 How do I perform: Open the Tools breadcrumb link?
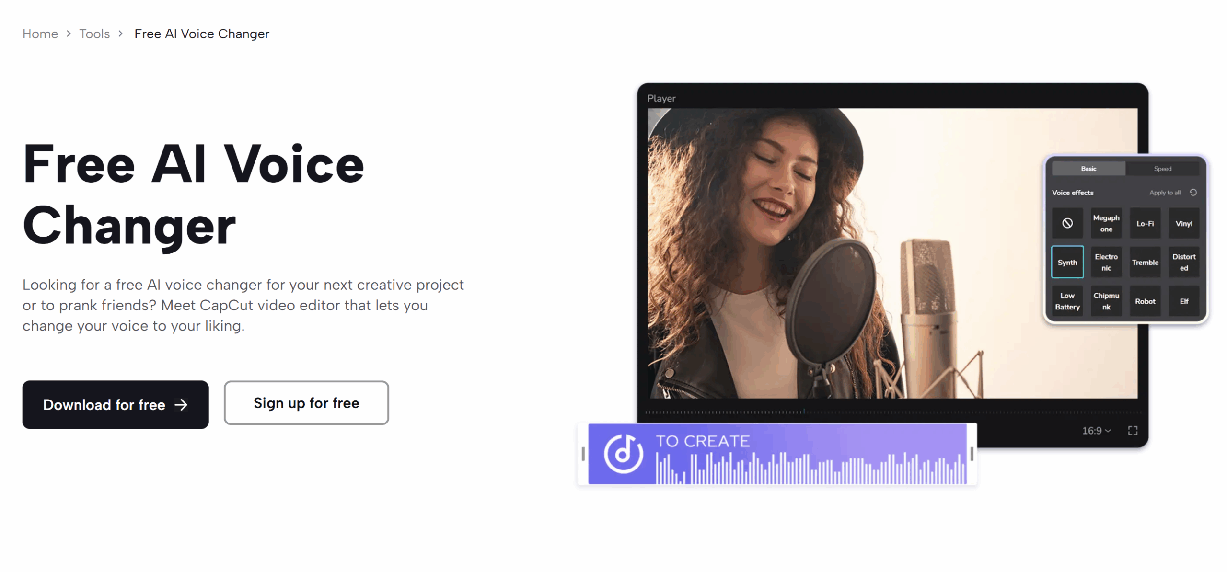pyautogui.click(x=94, y=34)
